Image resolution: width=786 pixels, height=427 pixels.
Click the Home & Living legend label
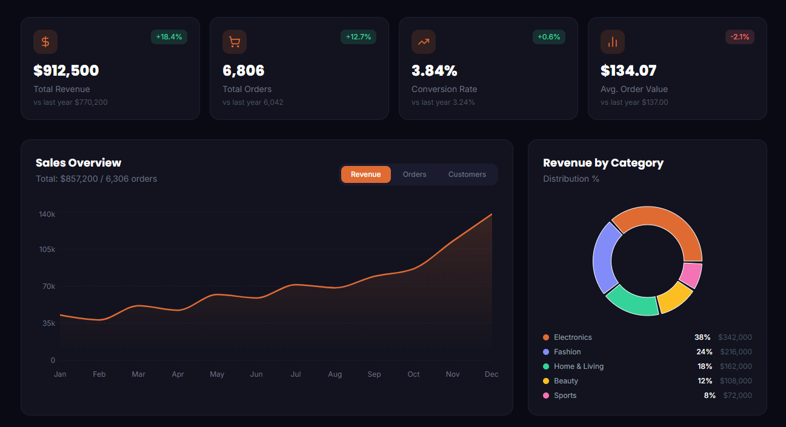(579, 366)
